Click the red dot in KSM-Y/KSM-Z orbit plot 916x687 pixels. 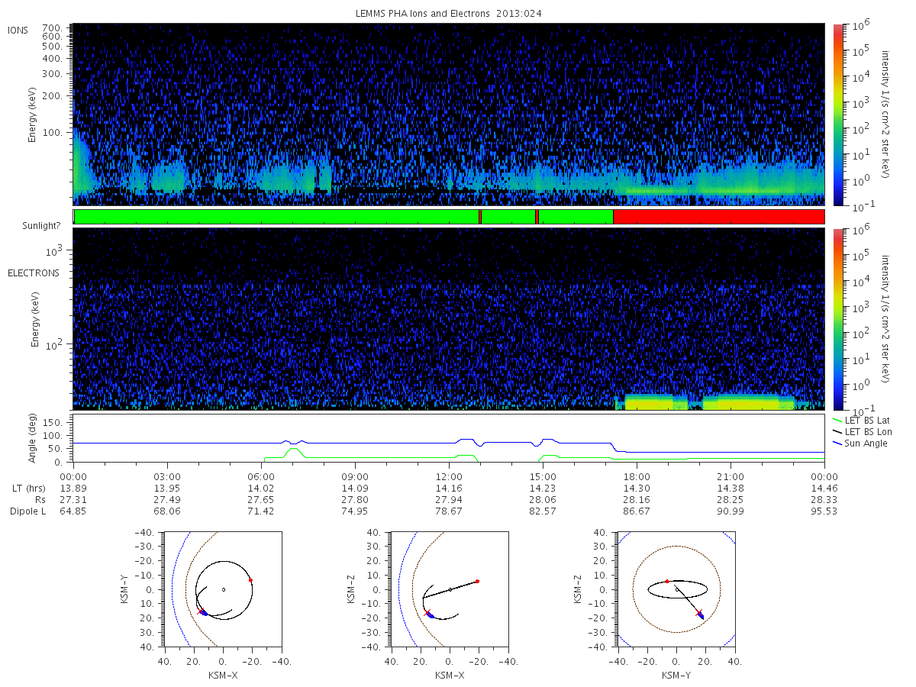click(667, 581)
